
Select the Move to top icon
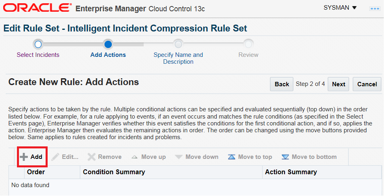232,157
